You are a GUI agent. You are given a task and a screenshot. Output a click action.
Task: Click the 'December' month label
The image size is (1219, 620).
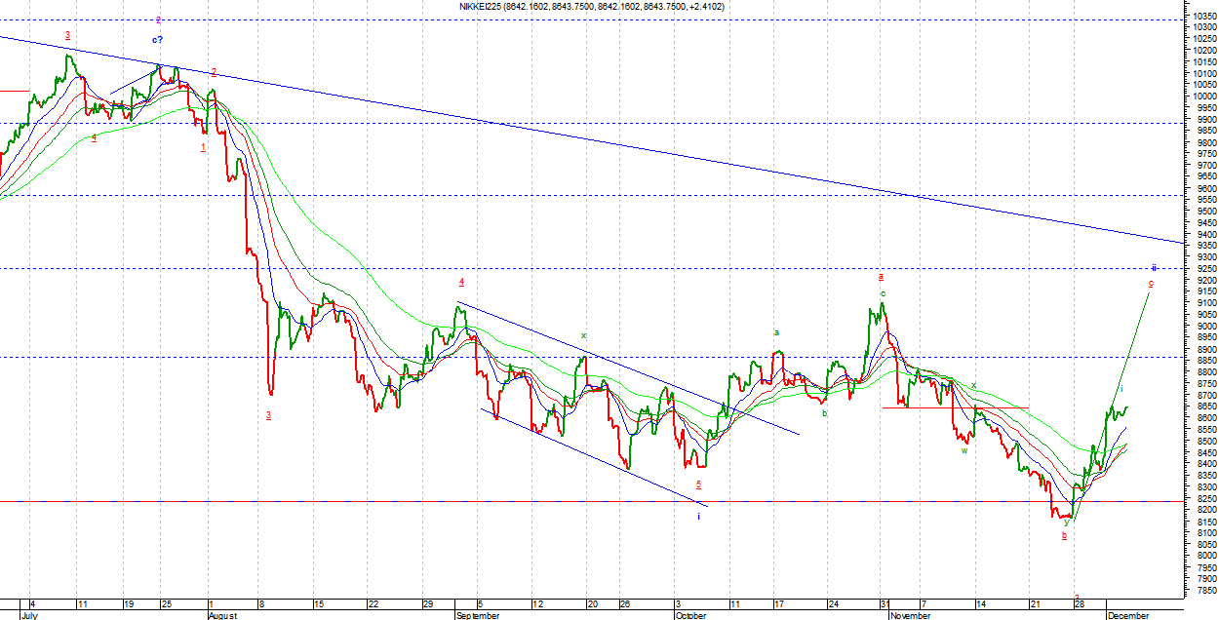coord(1127,615)
